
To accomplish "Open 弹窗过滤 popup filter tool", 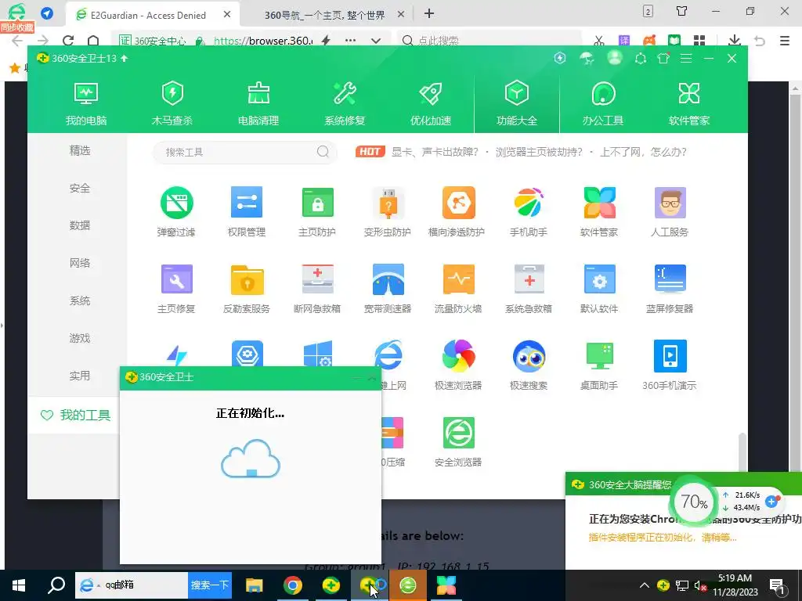I will coord(176,211).
